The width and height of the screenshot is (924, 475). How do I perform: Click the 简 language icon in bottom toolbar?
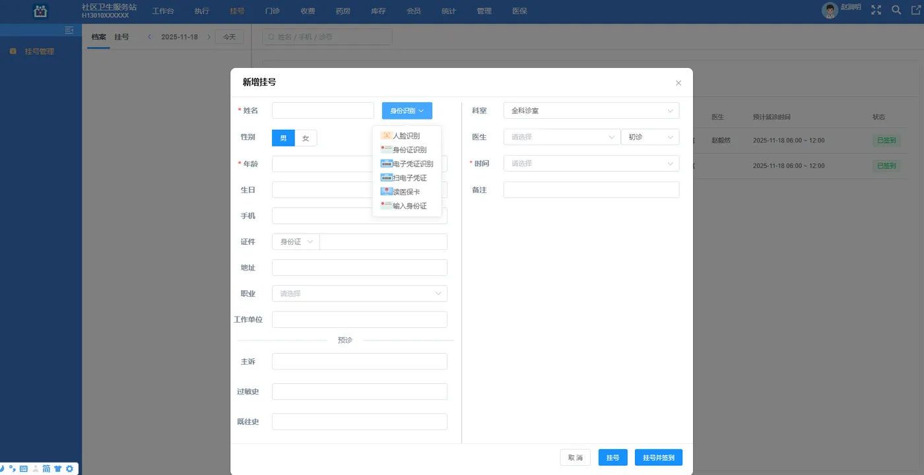tap(46, 468)
